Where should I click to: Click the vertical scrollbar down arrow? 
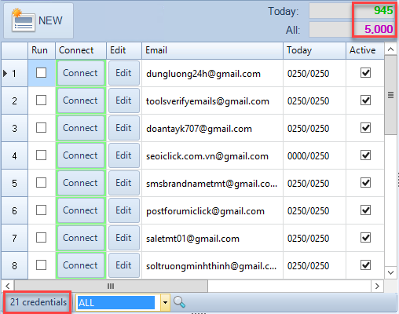391,272
